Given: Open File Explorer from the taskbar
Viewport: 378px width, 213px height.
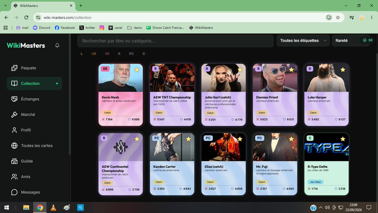Looking at the screenshot, I should coord(26,207).
